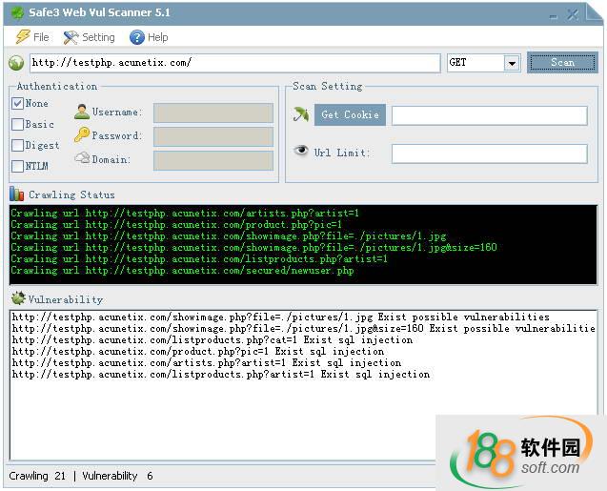The image size is (607, 491).
Task: Click the Url Limit text field
Action: tap(489, 153)
